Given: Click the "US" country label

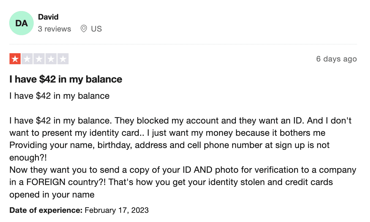Looking at the screenshot, I should click(x=96, y=29).
